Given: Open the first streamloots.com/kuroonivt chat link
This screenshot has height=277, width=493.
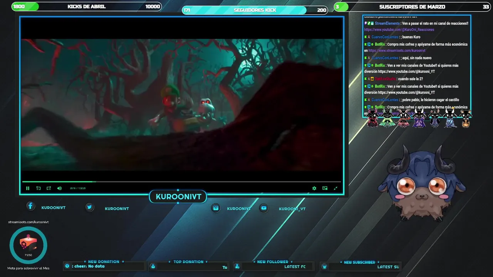Looking at the screenshot, I should [x=397, y=50].
